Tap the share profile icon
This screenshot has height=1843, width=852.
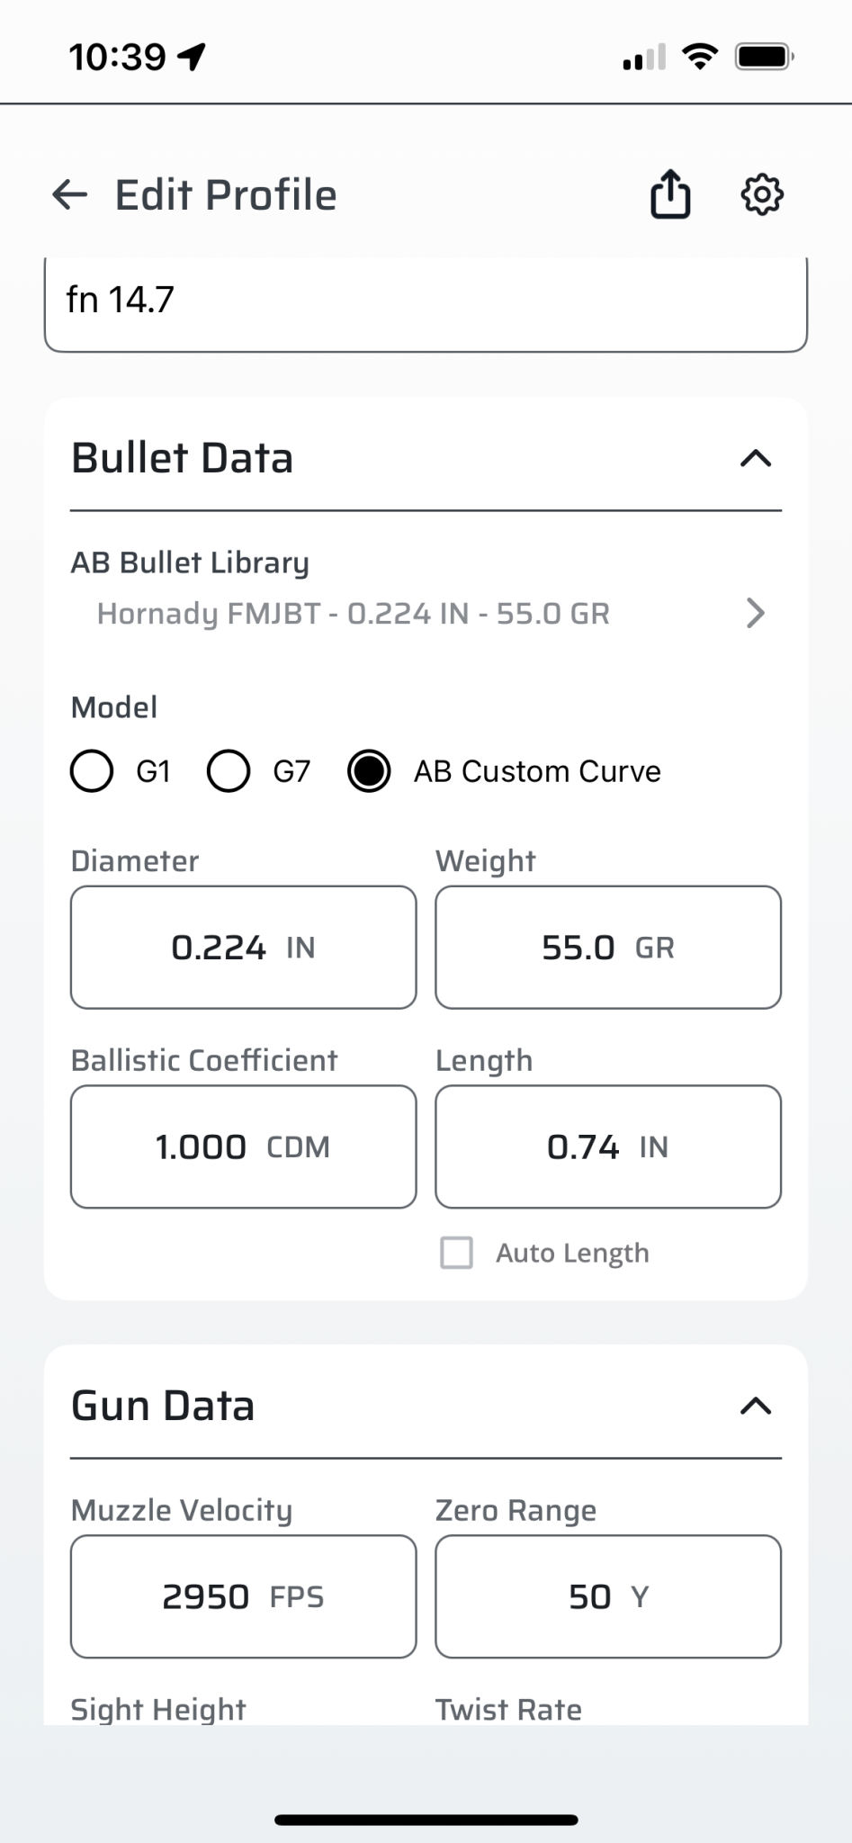[670, 194]
